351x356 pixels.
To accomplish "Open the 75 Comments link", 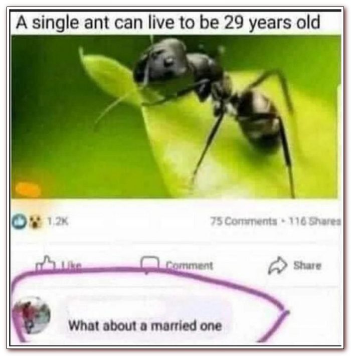I will coord(244,221).
